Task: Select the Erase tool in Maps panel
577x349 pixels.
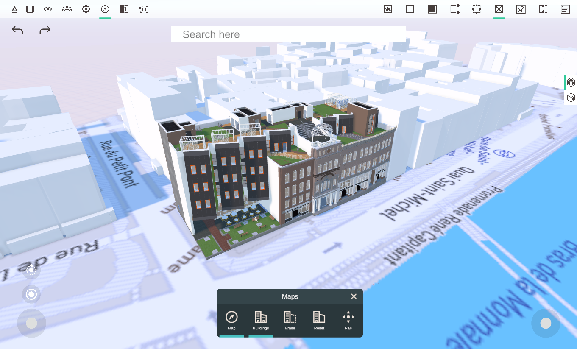Action: pos(290,320)
